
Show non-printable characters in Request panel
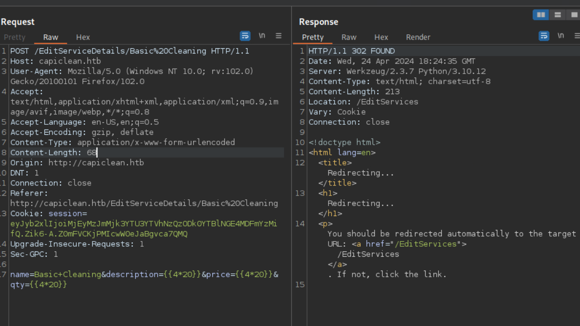point(262,36)
